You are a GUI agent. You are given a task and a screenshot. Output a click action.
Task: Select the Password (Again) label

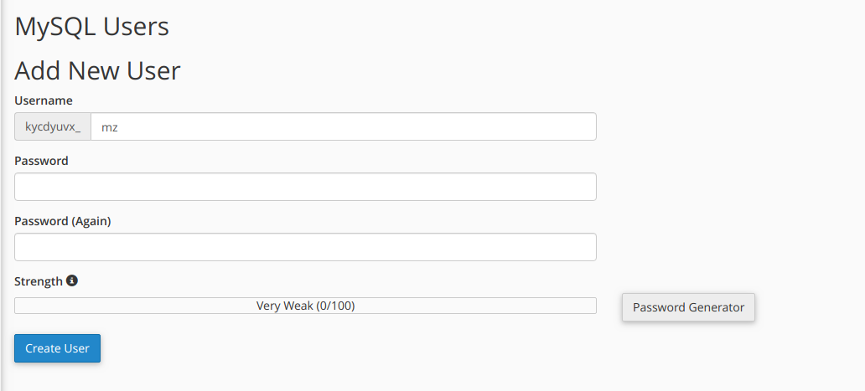[x=63, y=221]
